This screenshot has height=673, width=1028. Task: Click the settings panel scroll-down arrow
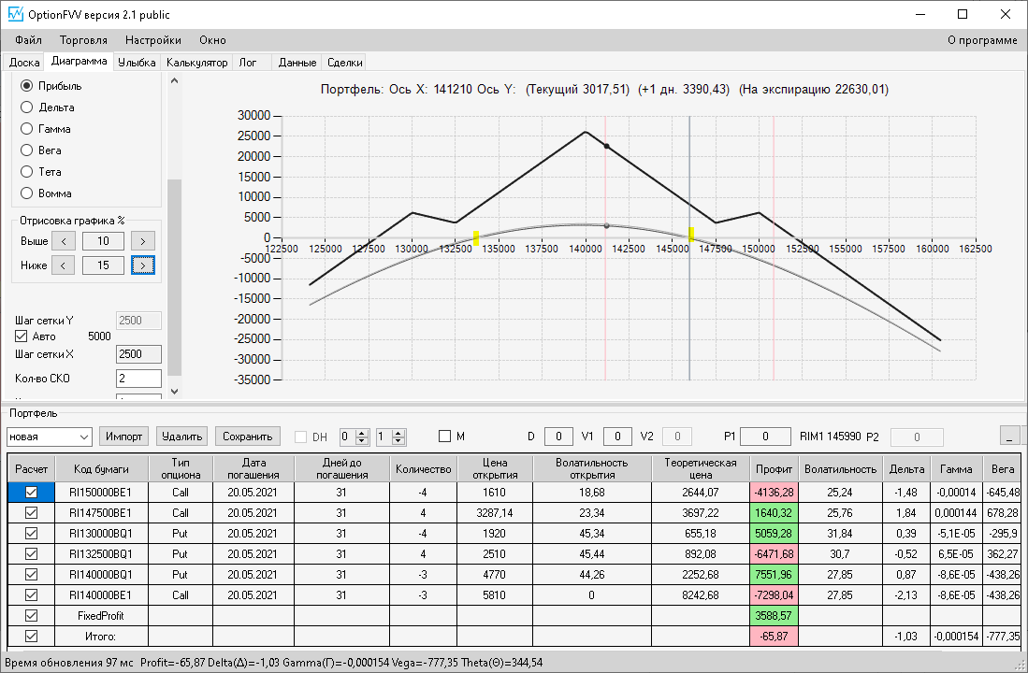pos(174,392)
